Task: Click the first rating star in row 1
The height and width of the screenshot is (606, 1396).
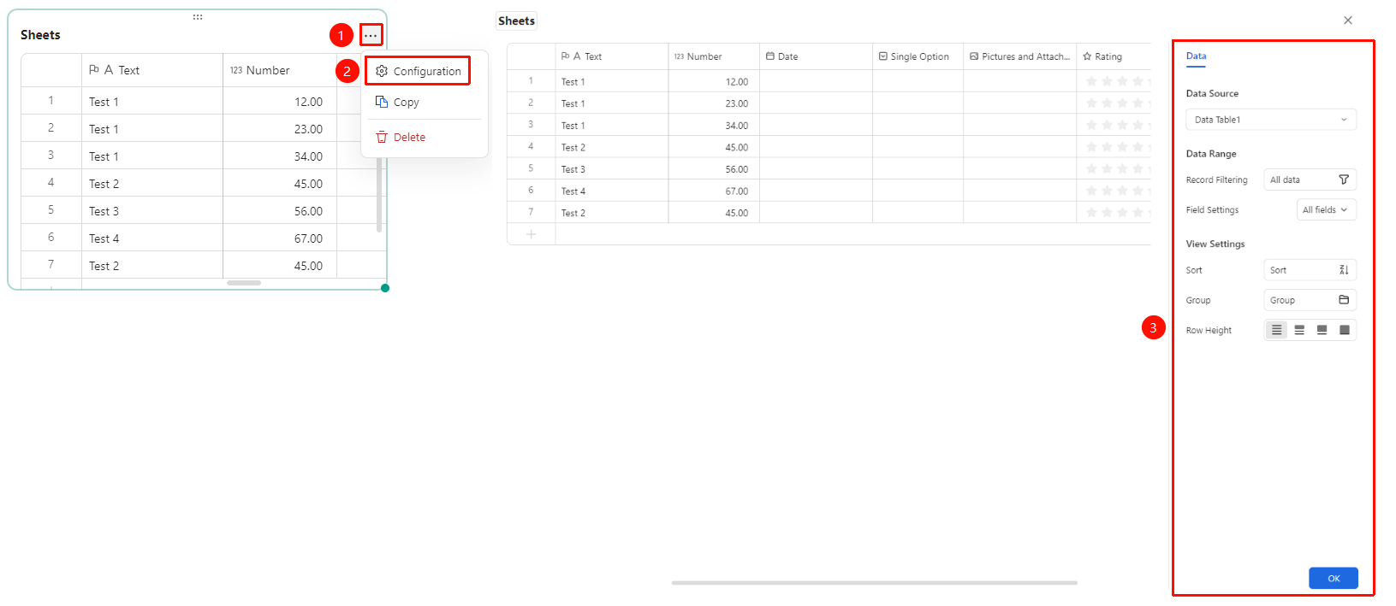Action: (x=1091, y=81)
